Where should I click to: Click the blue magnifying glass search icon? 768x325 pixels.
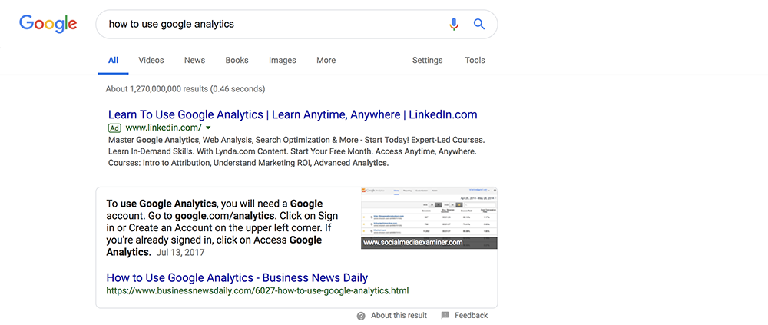coord(479,24)
